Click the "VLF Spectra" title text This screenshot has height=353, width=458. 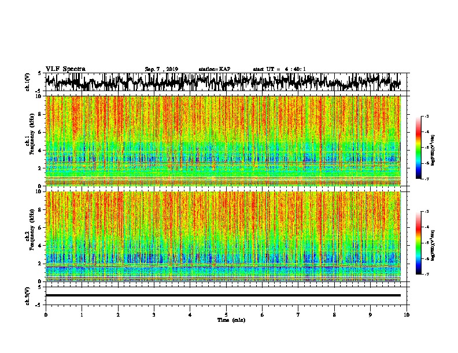coord(65,69)
